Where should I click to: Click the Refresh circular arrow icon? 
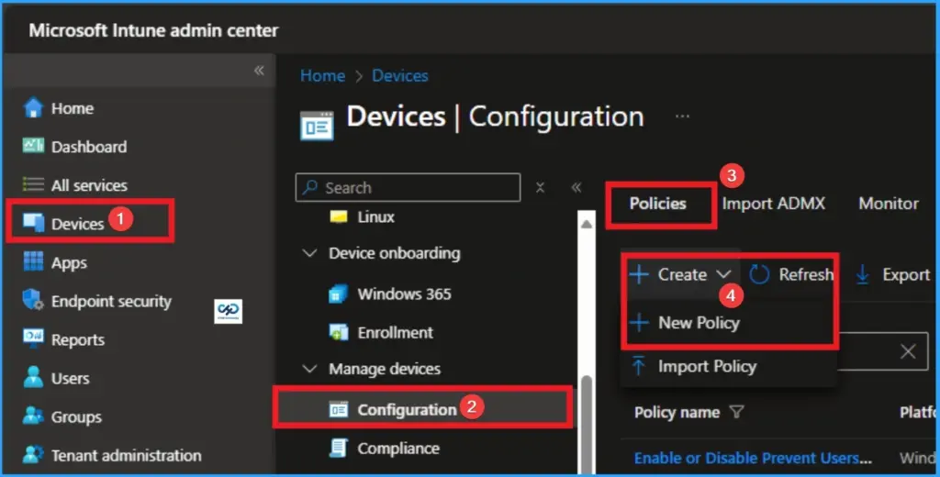click(x=759, y=274)
